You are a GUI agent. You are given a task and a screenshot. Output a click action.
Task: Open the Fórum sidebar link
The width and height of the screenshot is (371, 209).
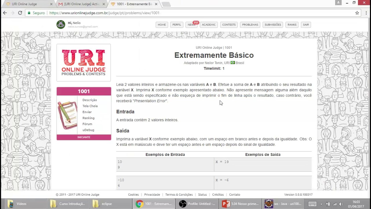tap(87, 124)
